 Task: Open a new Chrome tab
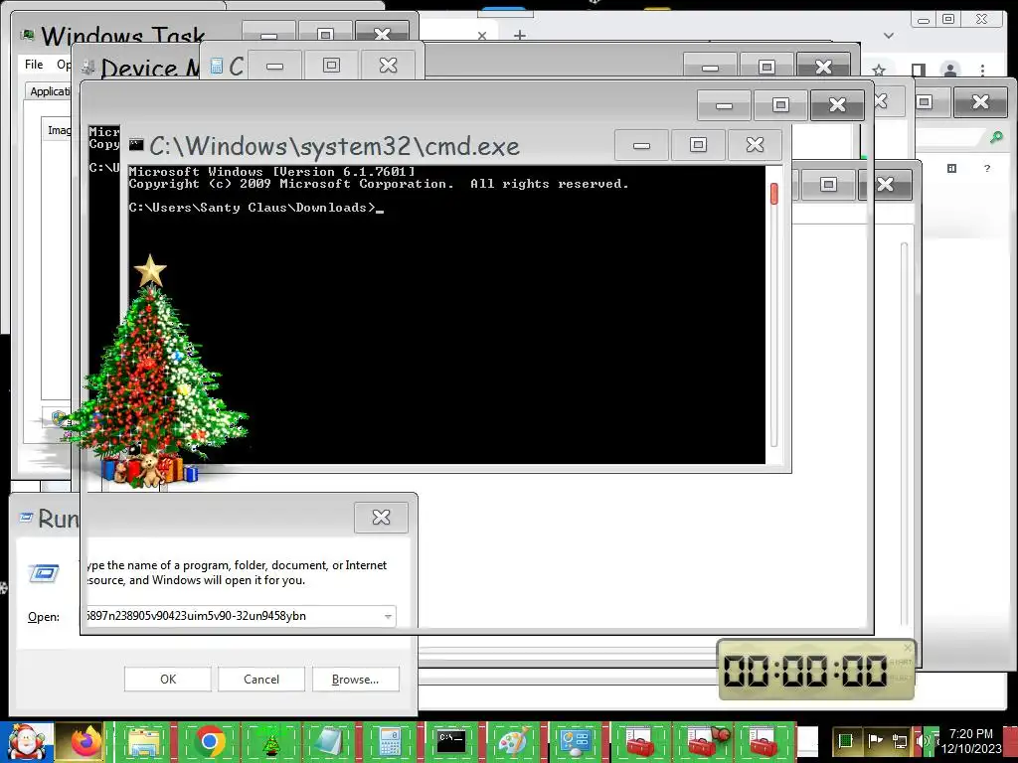(x=519, y=35)
